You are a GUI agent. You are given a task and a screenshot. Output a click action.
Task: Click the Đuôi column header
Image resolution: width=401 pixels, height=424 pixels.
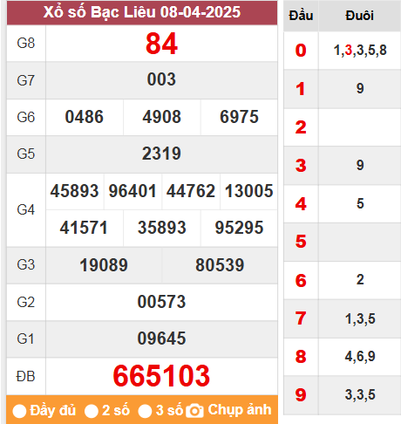[360, 16]
